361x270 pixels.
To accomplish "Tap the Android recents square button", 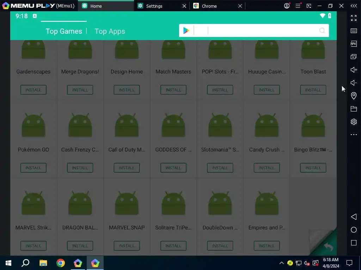I will click(354, 243).
